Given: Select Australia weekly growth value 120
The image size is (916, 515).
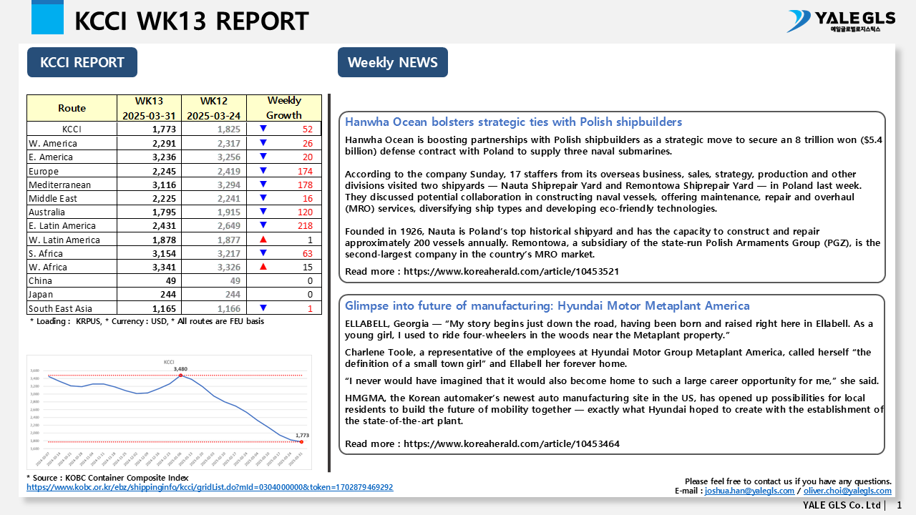Looking at the screenshot, I should (305, 212).
